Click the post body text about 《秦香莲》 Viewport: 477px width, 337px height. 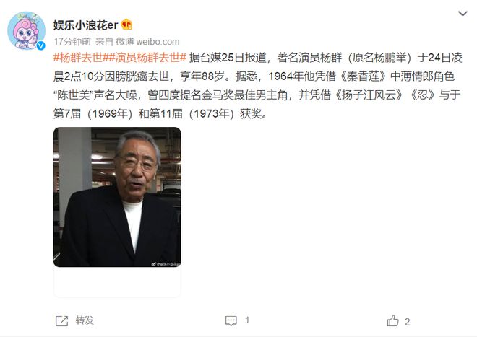[362, 76]
